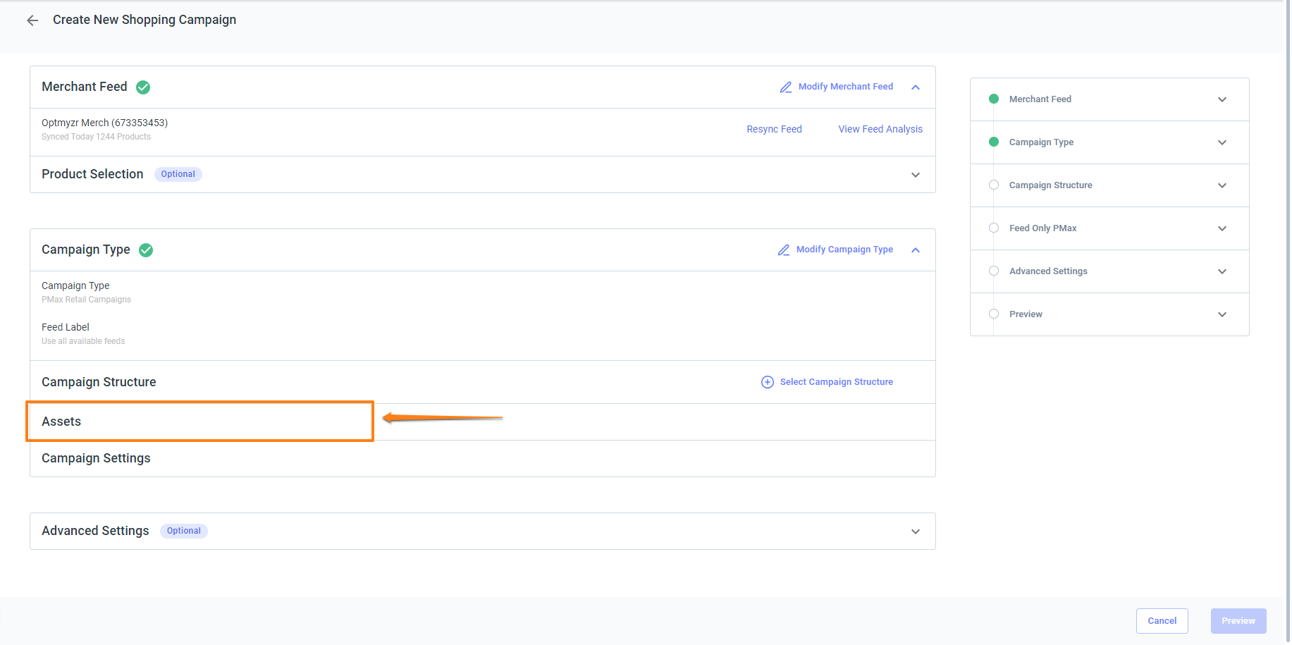This screenshot has height=645, width=1292.
Task: Click the Assets section row
Action: coord(482,422)
